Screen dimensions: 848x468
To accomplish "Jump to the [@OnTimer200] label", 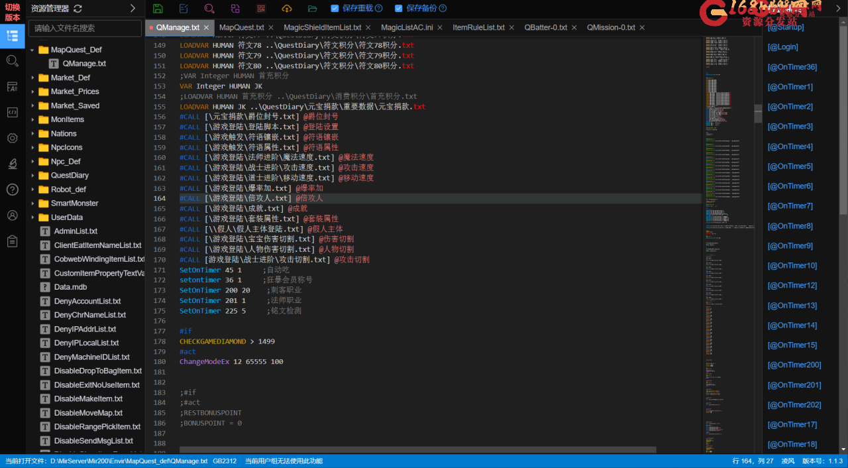I will [794, 365].
